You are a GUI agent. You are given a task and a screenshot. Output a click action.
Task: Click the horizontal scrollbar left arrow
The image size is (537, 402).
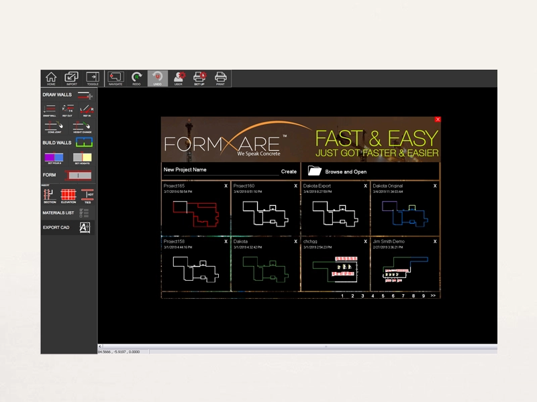coord(100,346)
